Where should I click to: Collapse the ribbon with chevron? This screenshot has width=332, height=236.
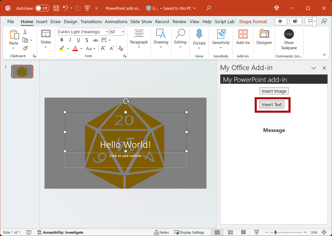point(324,55)
